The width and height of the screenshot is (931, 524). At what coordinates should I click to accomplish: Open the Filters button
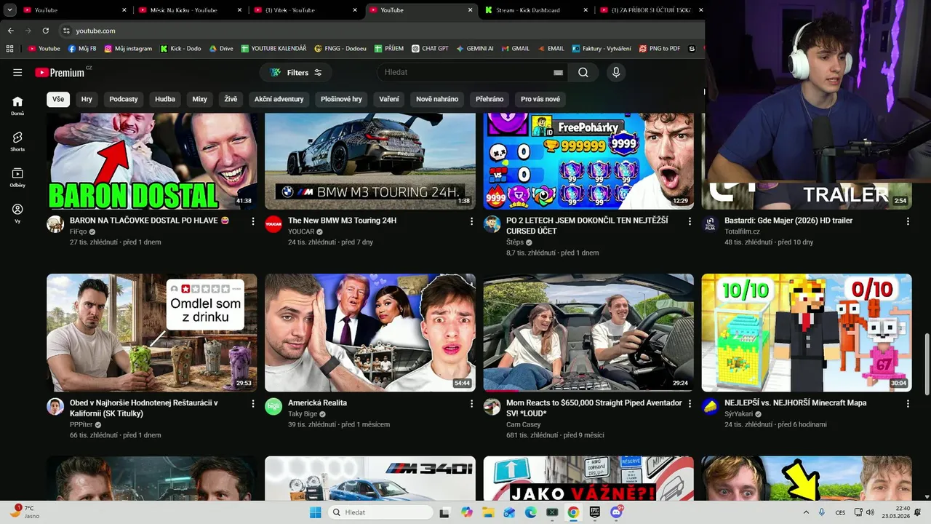296,72
